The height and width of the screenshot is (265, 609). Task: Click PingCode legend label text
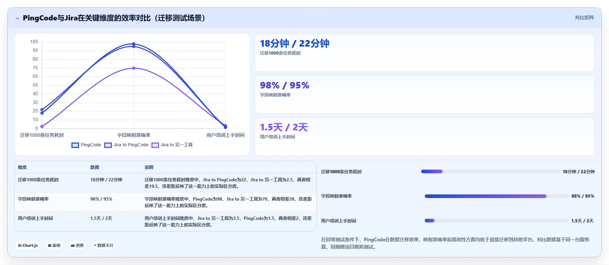click(91, 145)
